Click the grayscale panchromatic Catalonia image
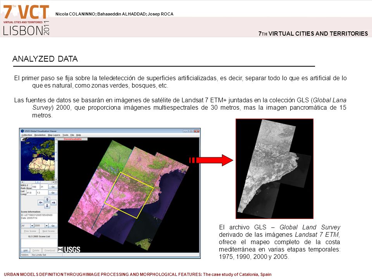The image size is (372, 279). click(x=274, y=169)
